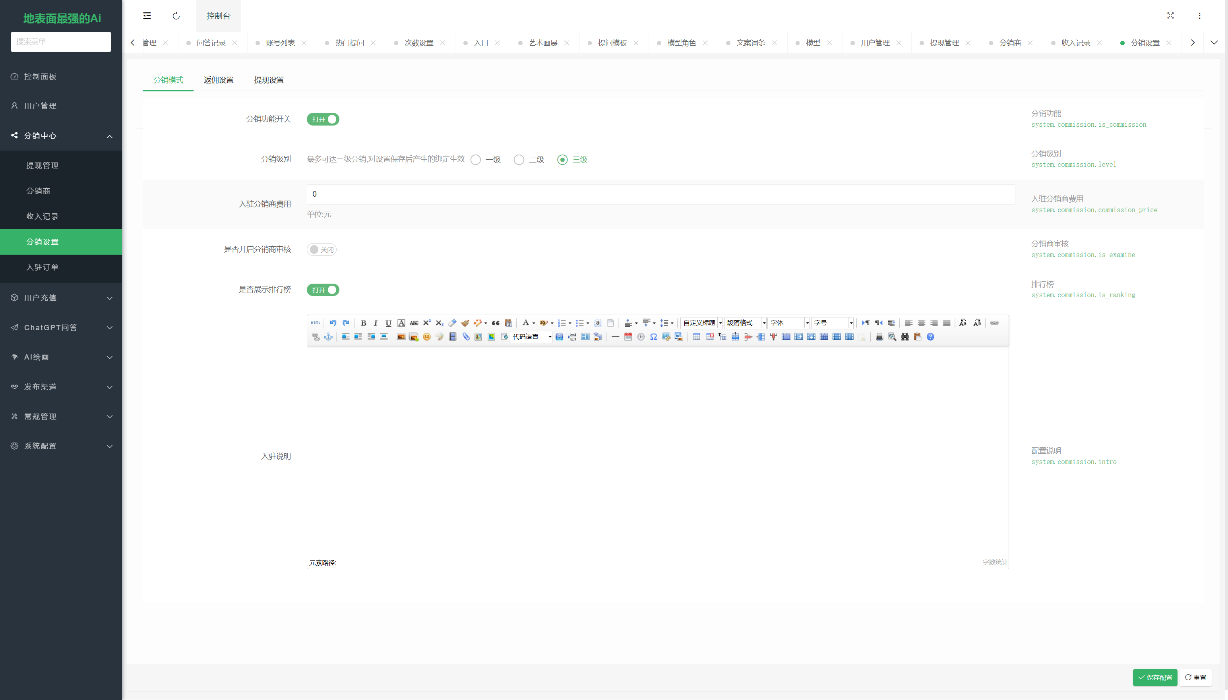Viewport: 1228px width, 700px height.
Task: Click the refresh icon in top bar
Action: (x=176, y=16)
